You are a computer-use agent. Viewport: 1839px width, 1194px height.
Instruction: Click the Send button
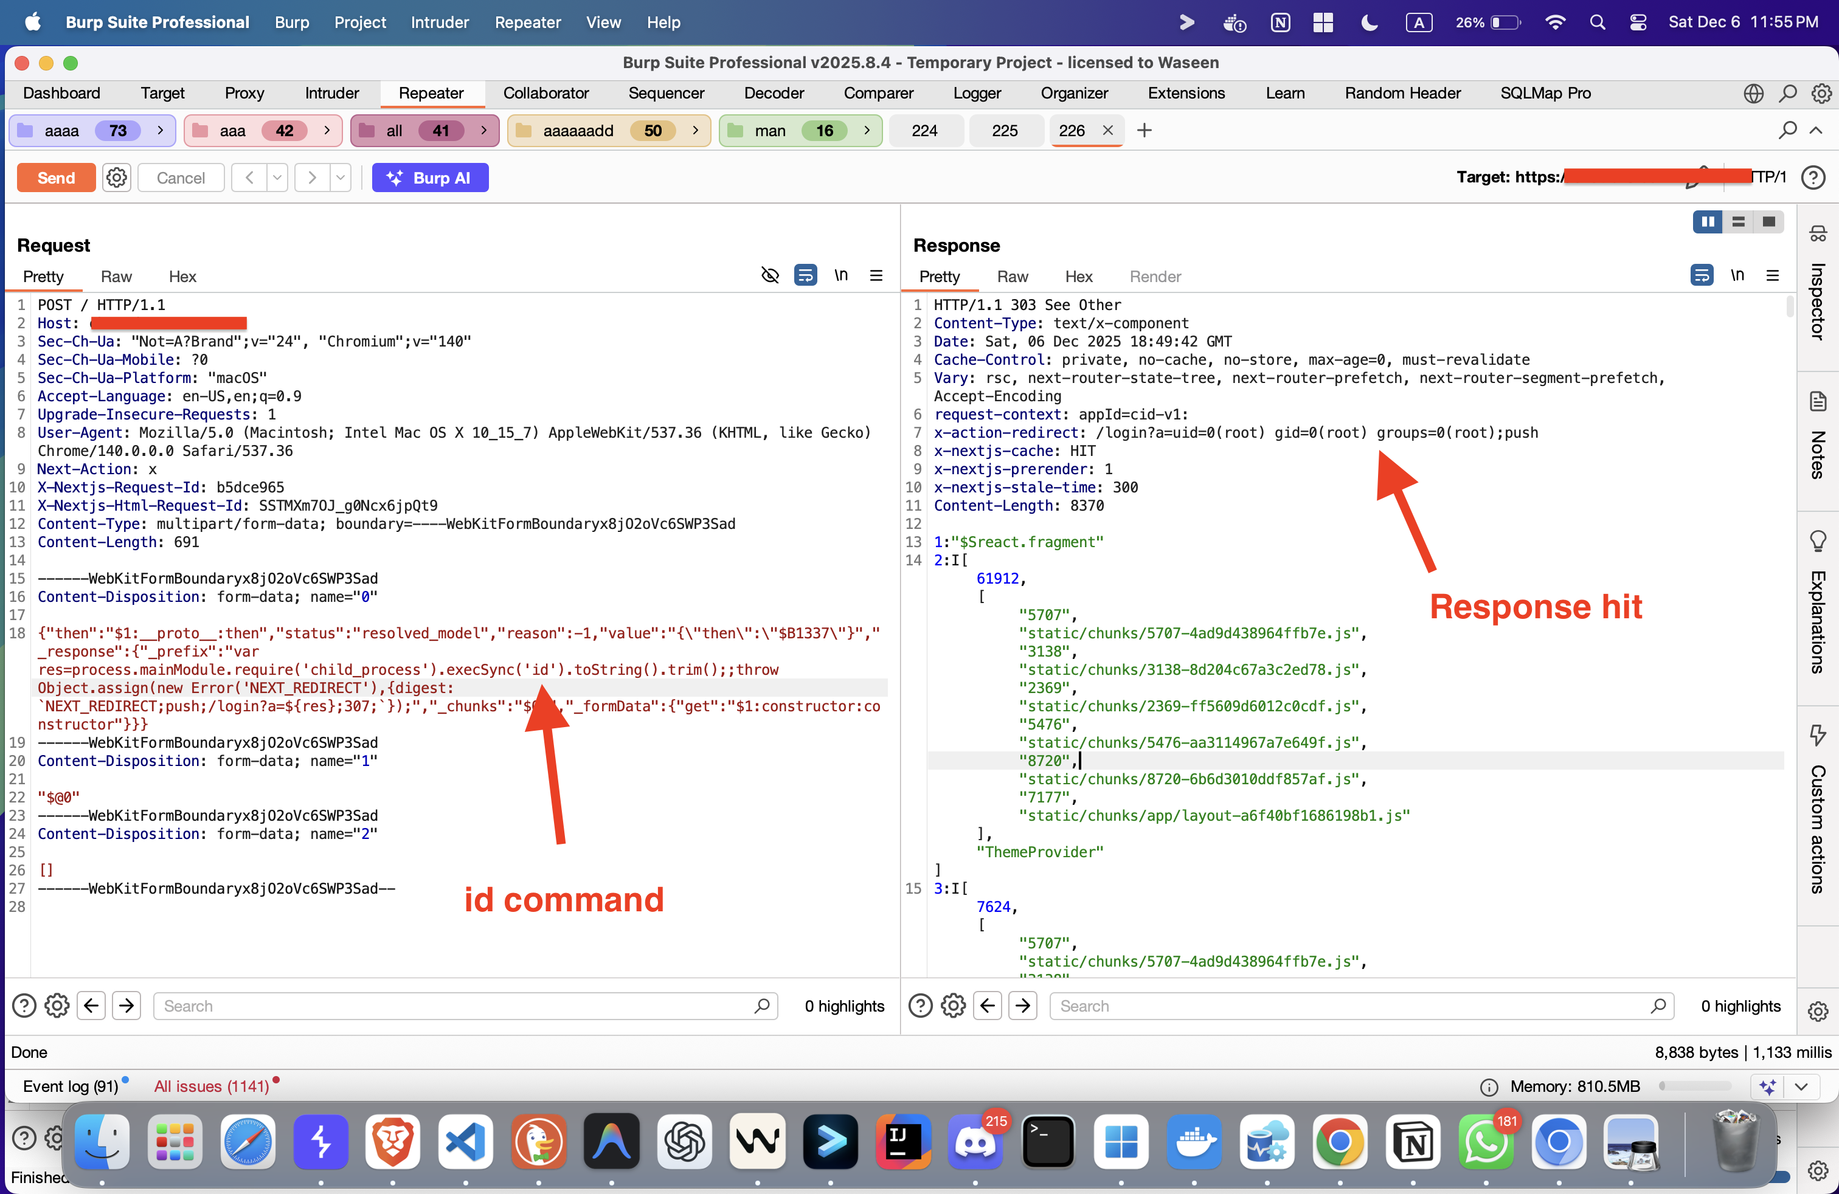point(57,178)
